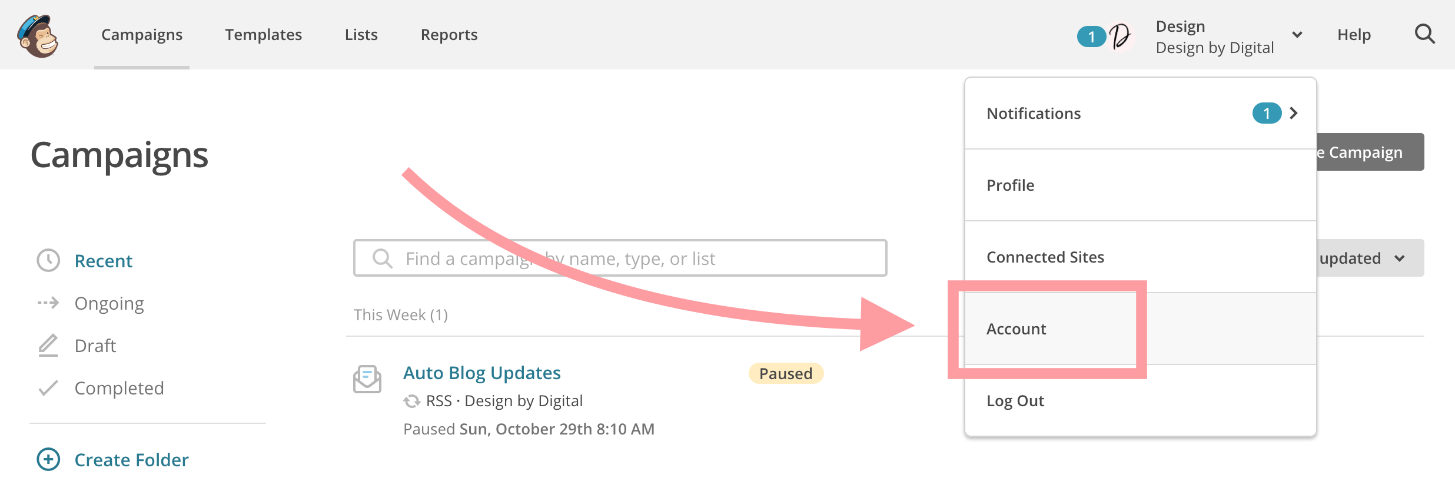Show Ongoing campaigns in the sidebar
Image resolution: width=1455 pixels, height=491 pixels.
[x=109, y=303]
